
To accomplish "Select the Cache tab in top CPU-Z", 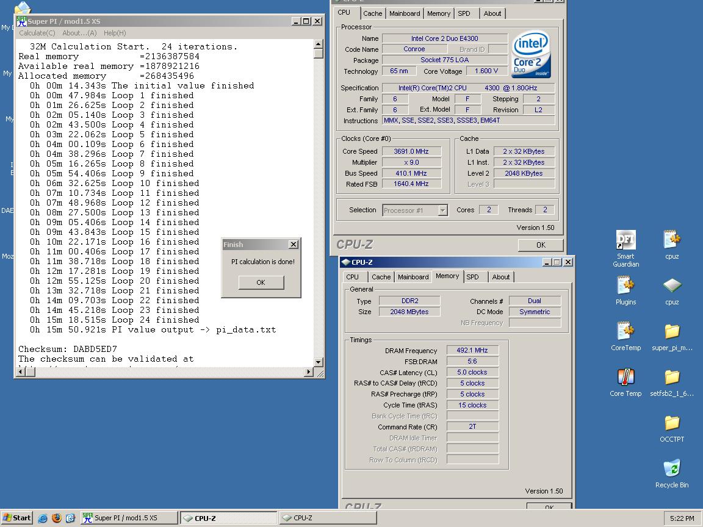I will pyautogui.click(x=373, y=13).
